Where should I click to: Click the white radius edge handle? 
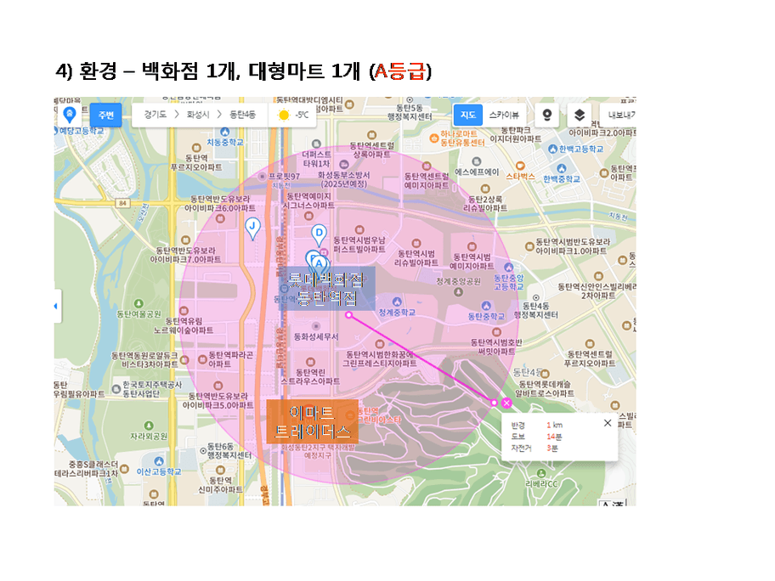(x=494, y=403)
